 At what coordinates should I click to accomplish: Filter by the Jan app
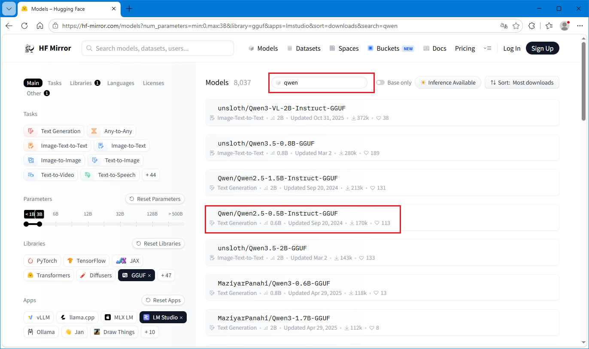tap(74, 332)
